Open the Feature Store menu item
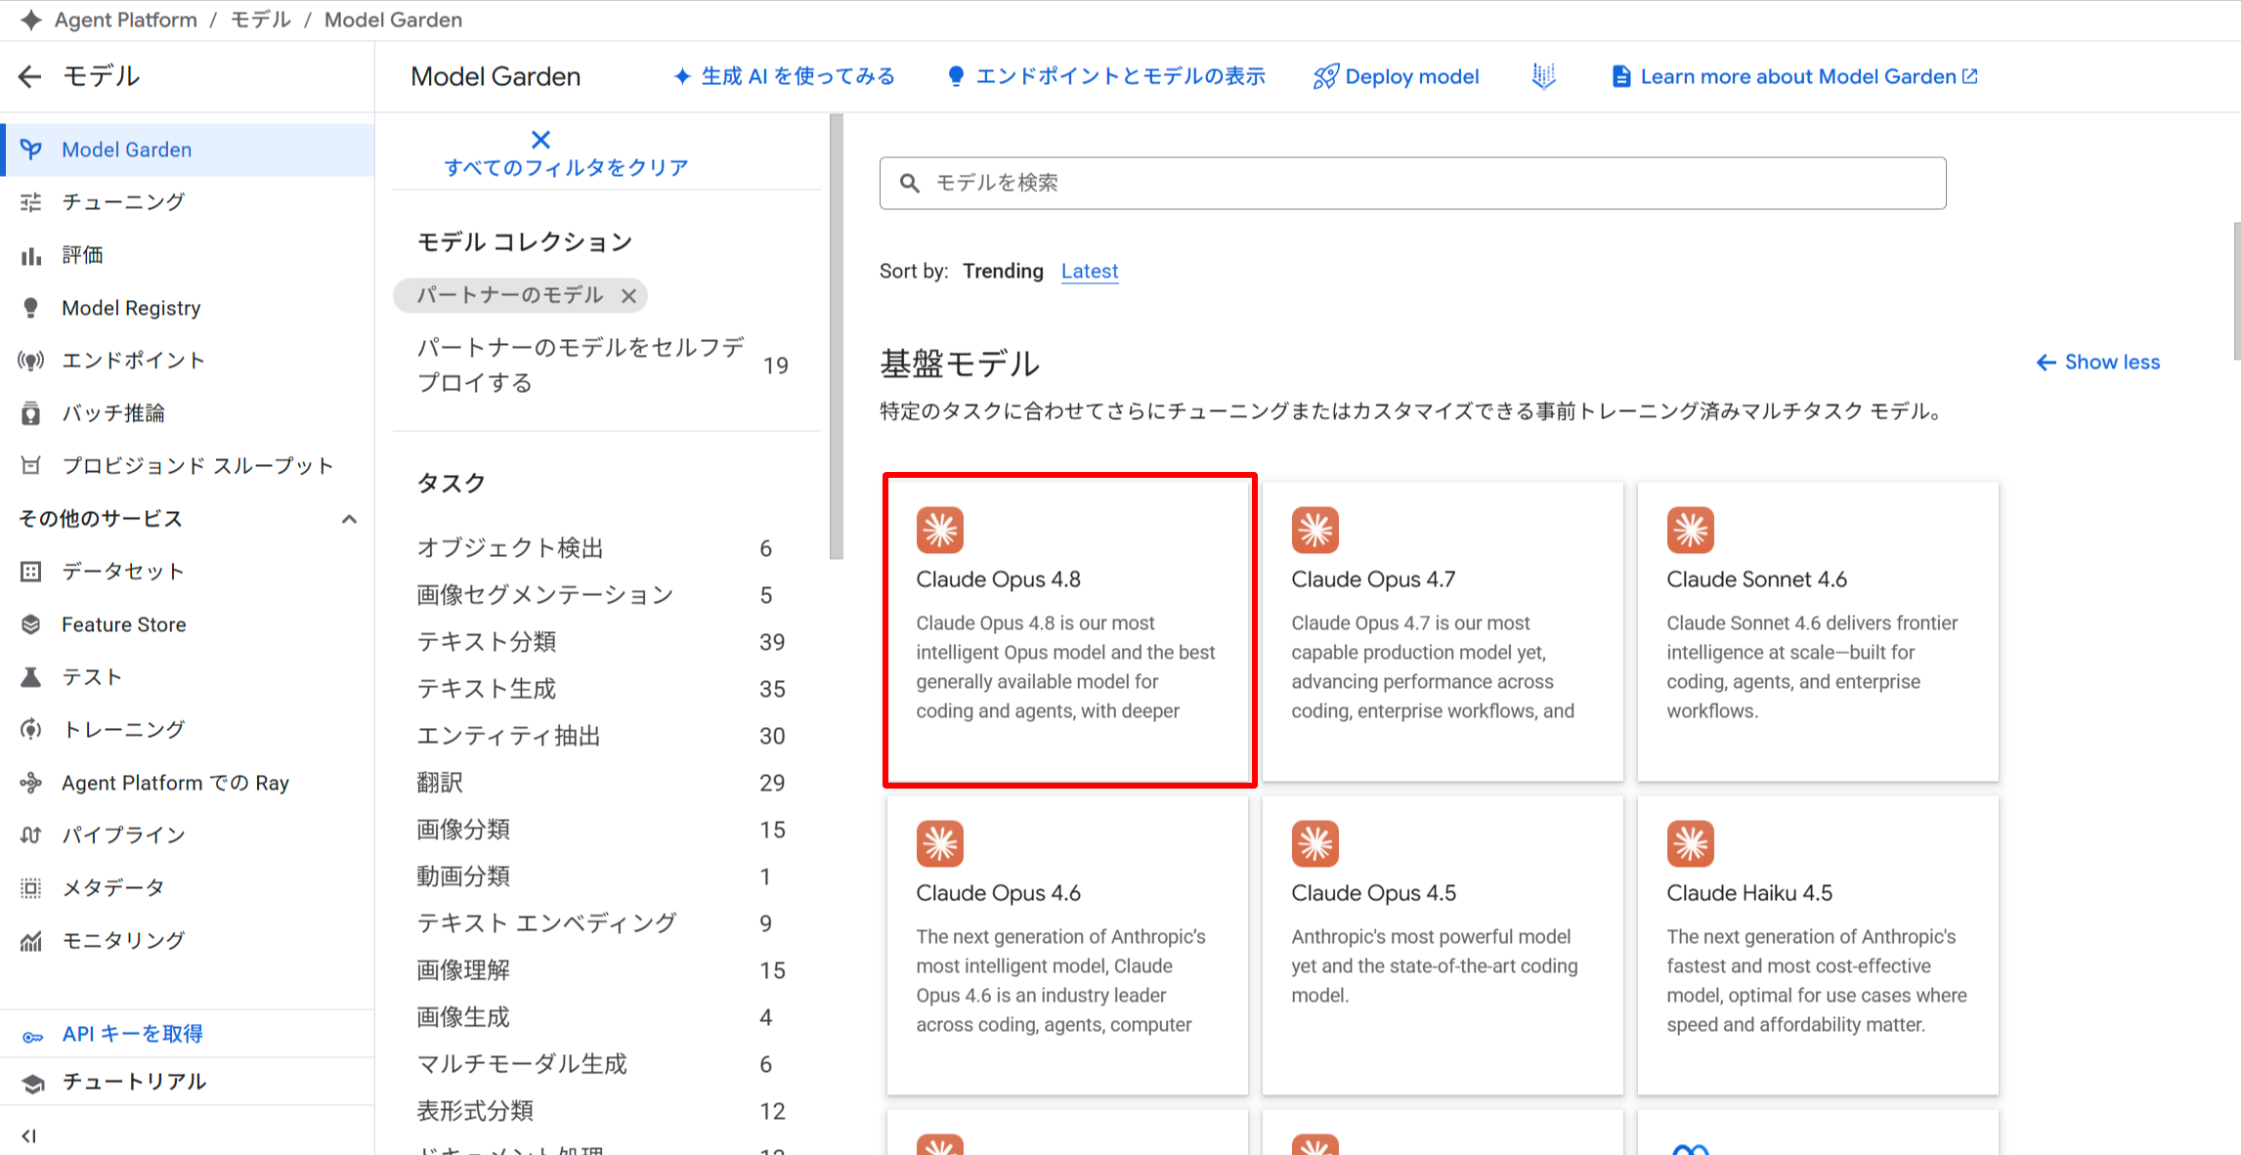 (x=189, y=624)
